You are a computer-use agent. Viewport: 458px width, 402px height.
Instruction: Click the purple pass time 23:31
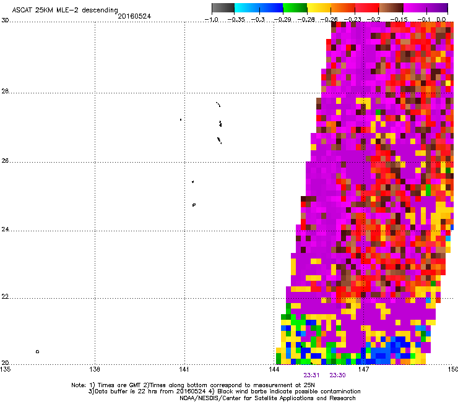pos(311,375)
